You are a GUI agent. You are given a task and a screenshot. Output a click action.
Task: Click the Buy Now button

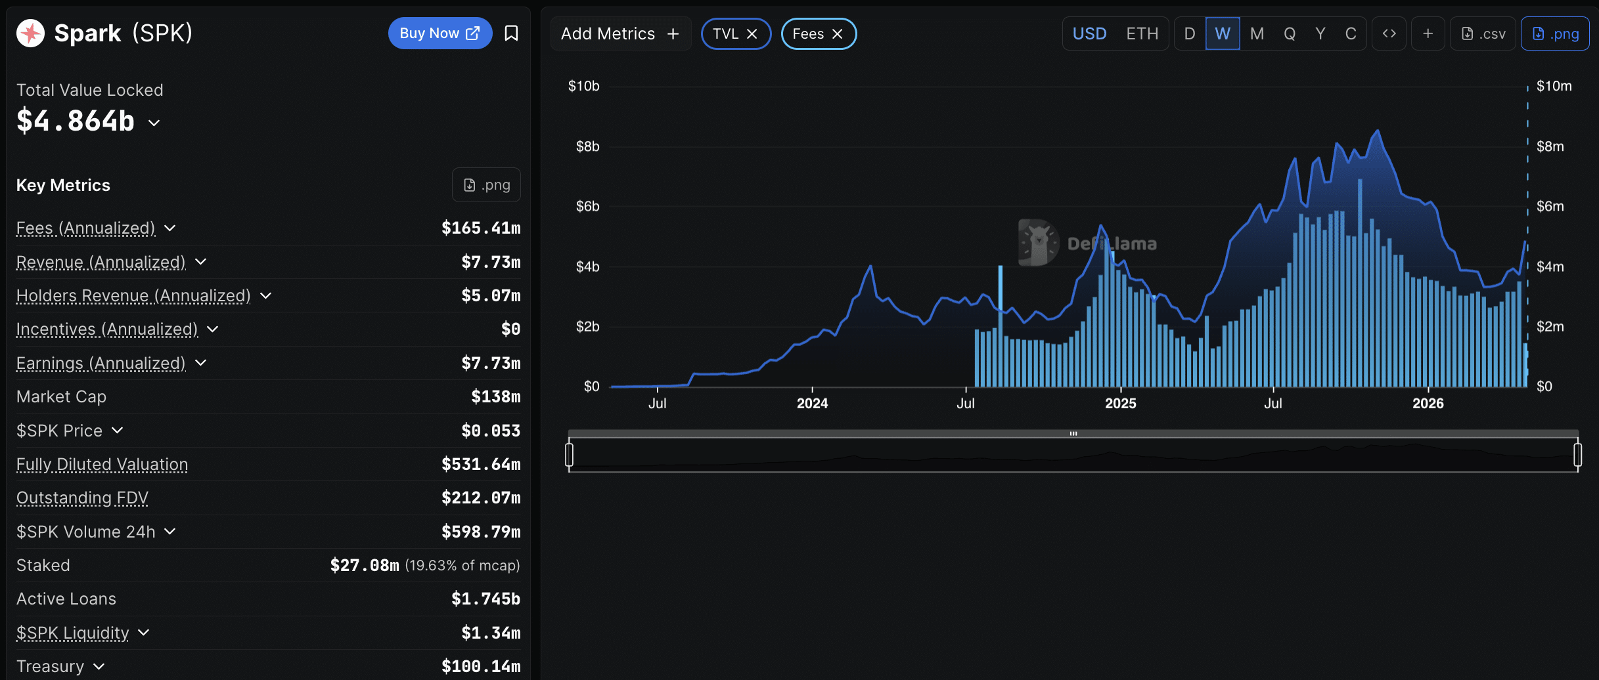(x=440, y=33)
